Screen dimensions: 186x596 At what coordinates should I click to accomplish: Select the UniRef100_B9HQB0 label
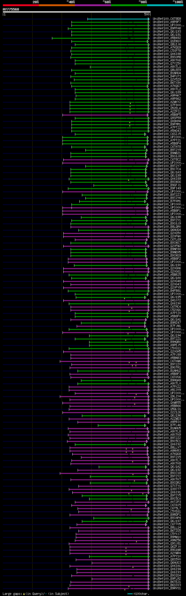coord(167,342)
